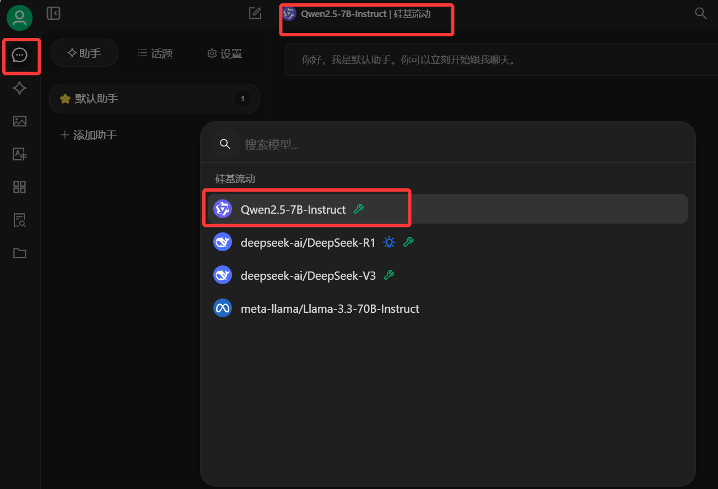Viewport: 718px width, 489px height.
Task: Open the sparkle agents icon in sidebar
Action: [20, 88]
